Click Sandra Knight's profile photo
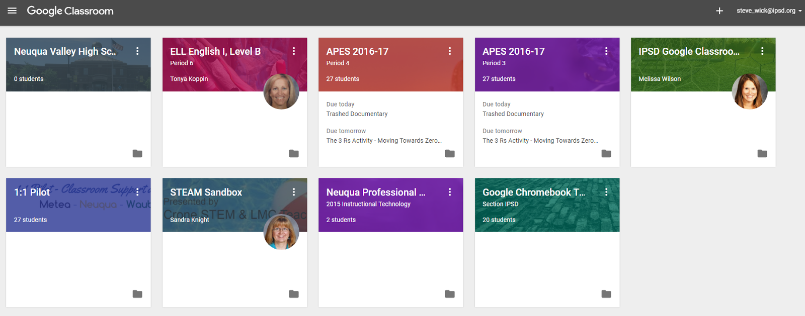Viewport: 805px width, 316px height. coord(281,232)
